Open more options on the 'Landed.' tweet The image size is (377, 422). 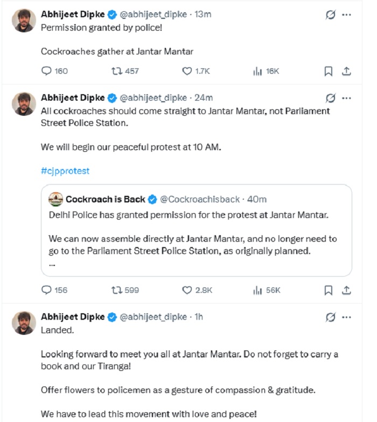(346, 318)
